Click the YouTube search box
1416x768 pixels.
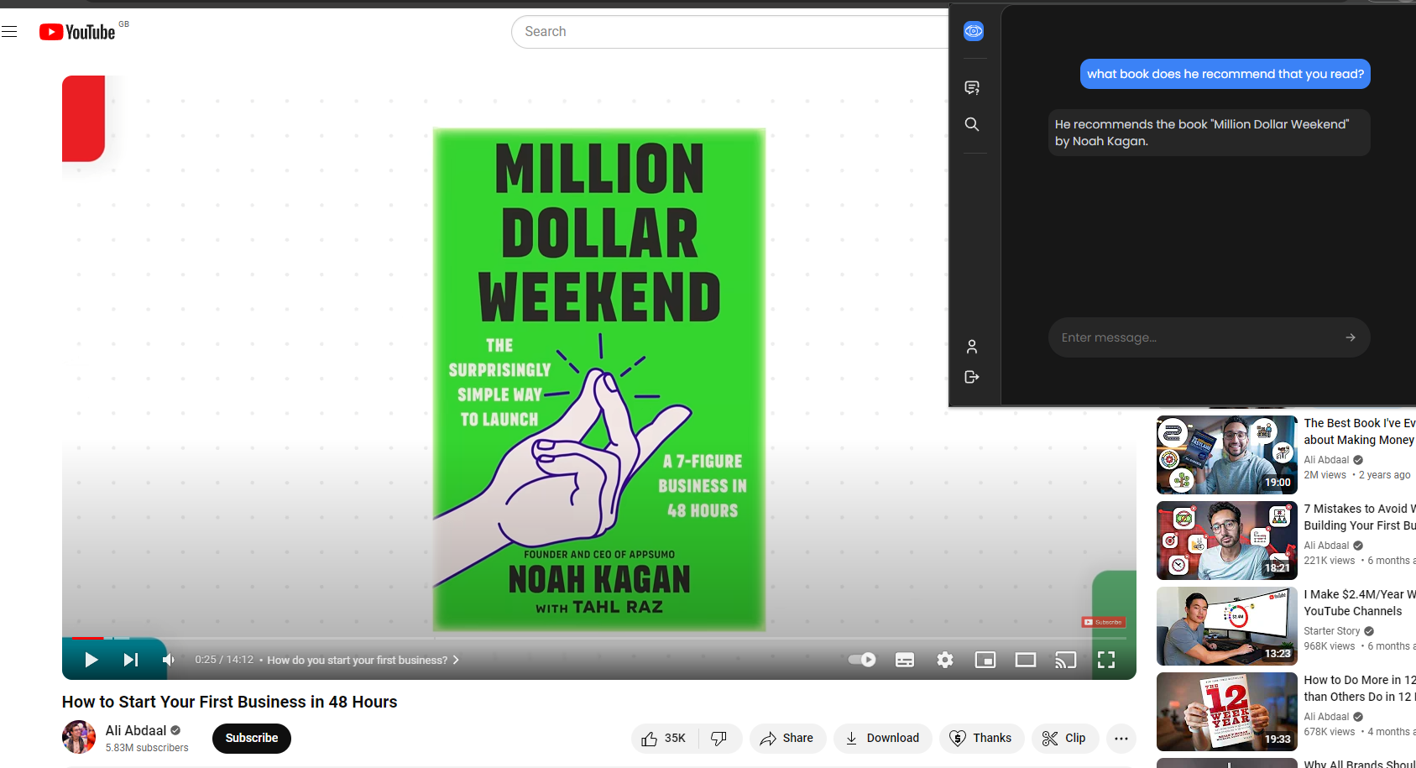(729, 32)
